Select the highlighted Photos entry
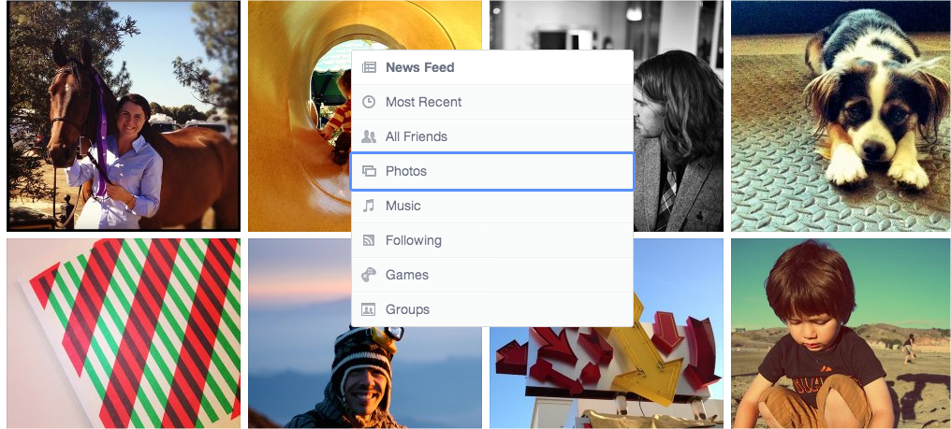 (492, 171)
